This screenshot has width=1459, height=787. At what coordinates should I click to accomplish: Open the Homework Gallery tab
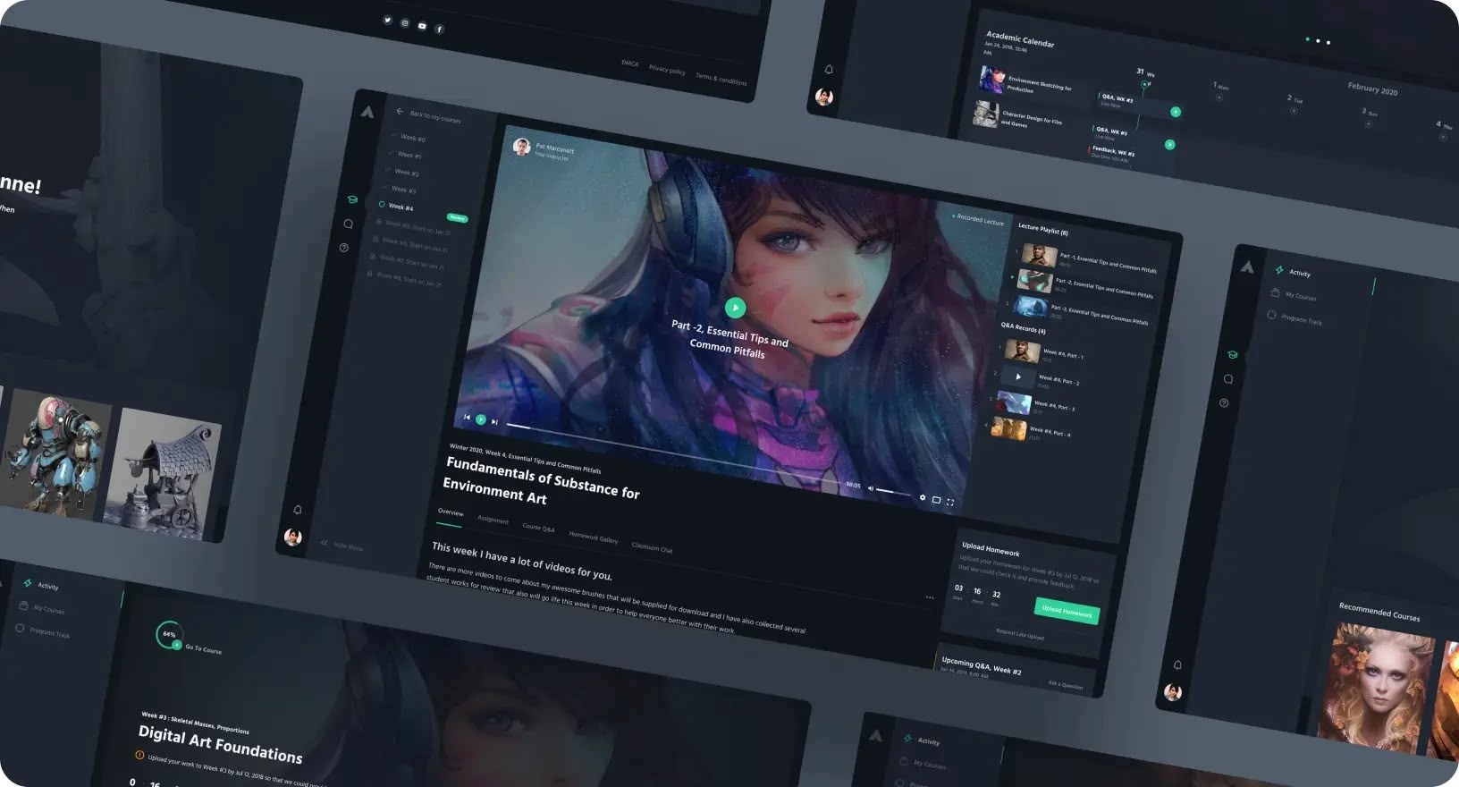point(593,537)
